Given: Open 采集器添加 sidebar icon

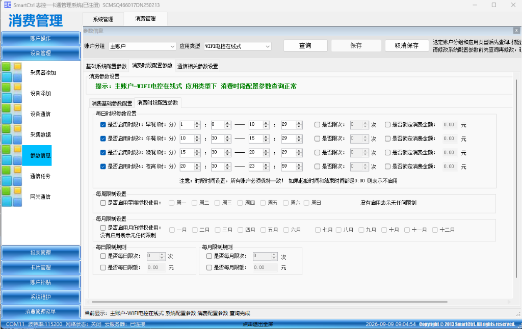Looking at the screenshot, I should point(12,72).
